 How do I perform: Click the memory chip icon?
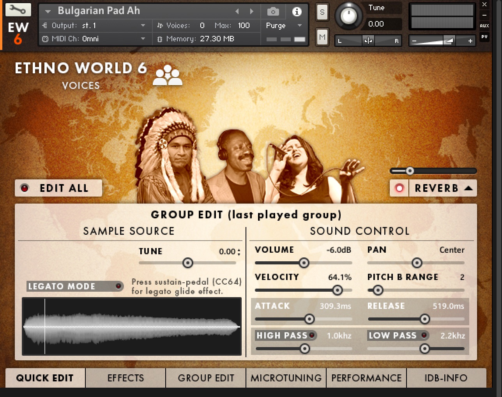click(159, 39)
